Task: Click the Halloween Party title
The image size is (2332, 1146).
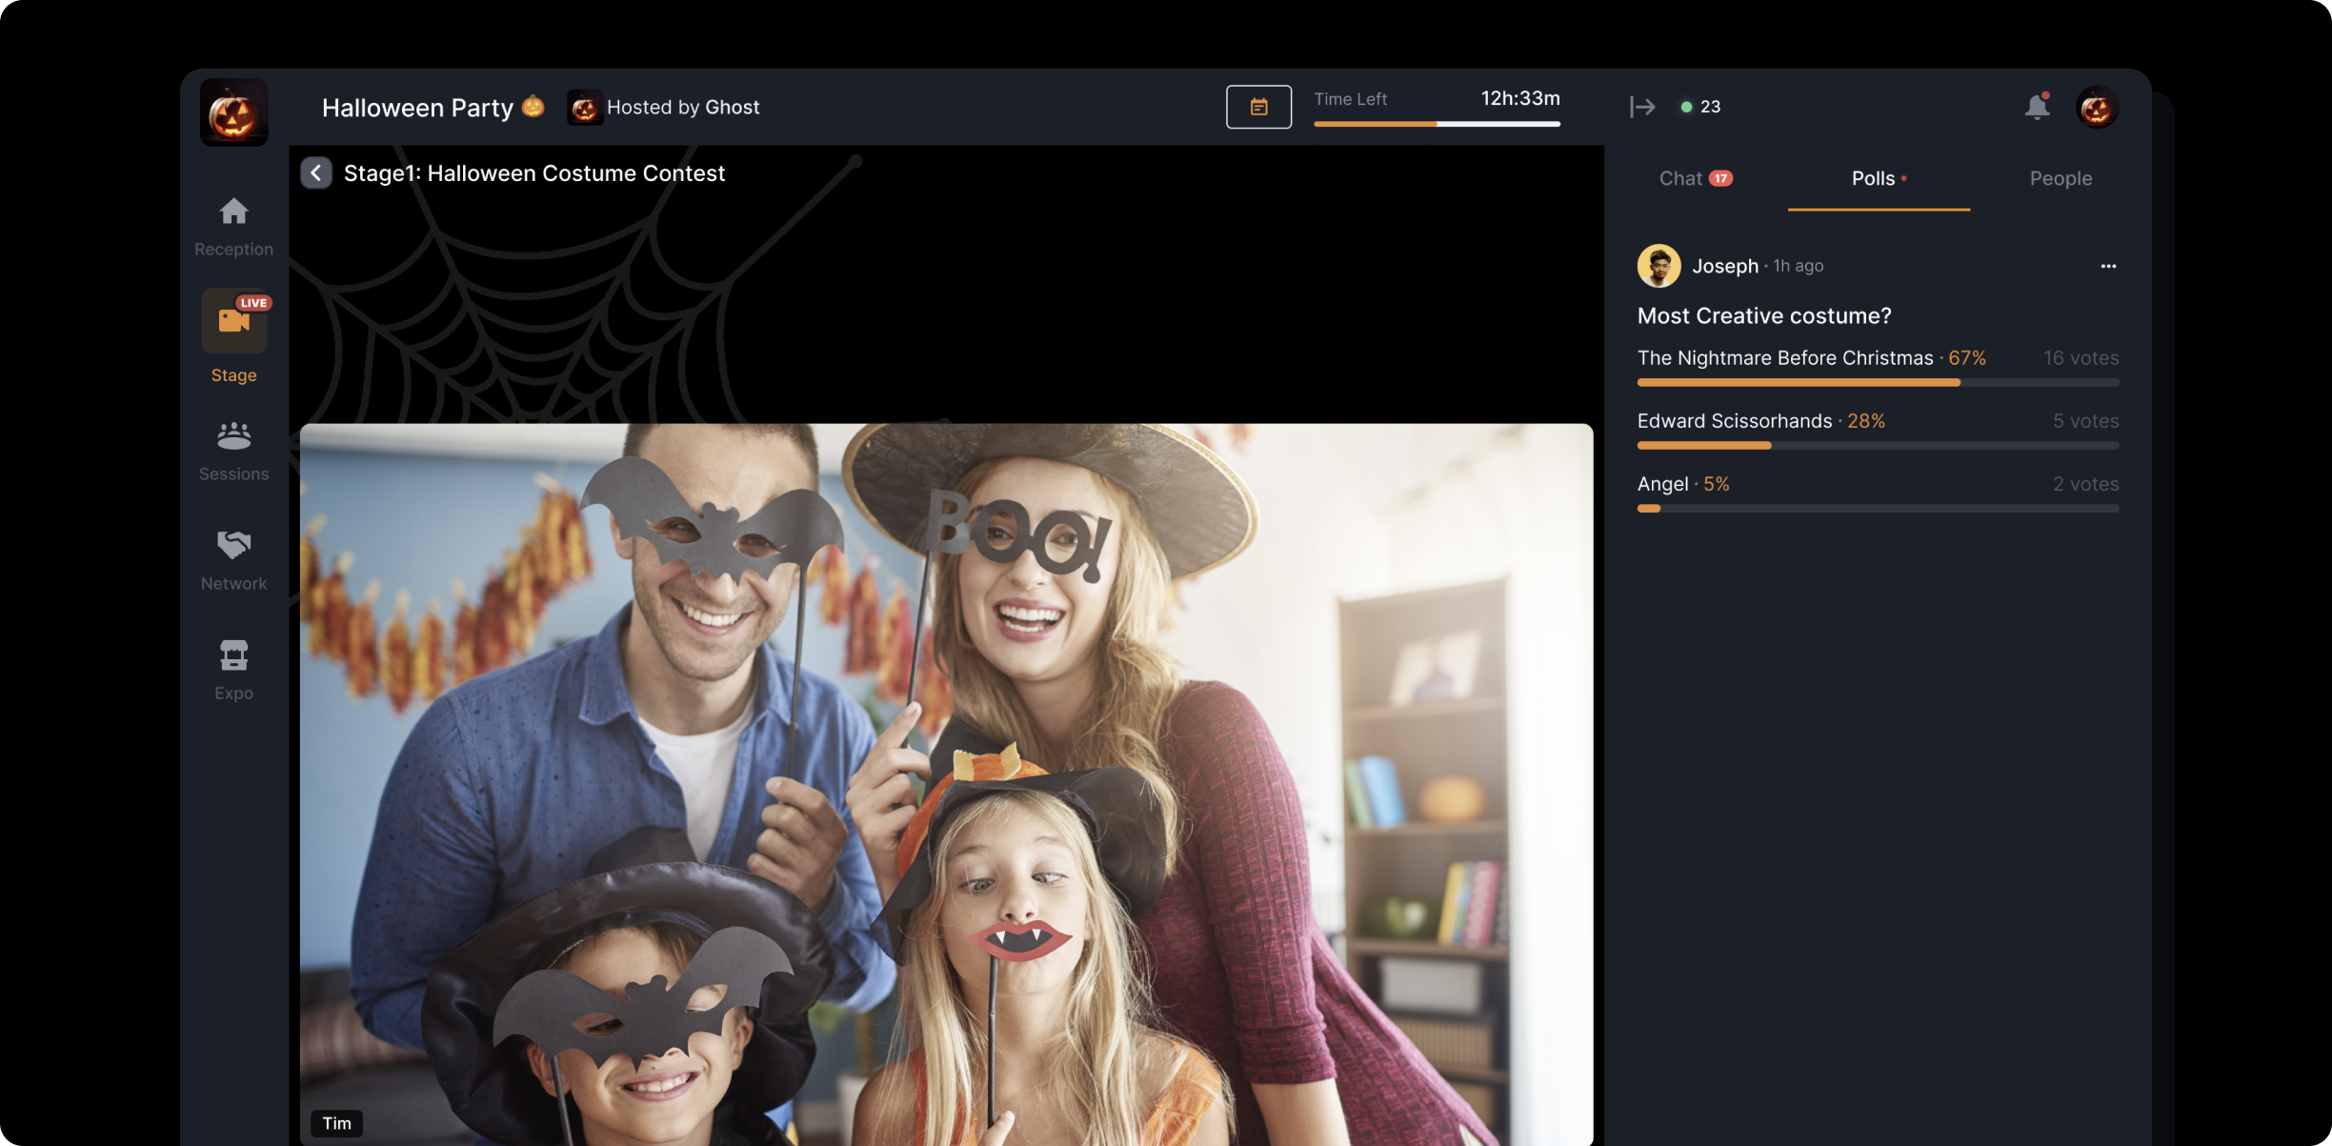Action: 417,108
